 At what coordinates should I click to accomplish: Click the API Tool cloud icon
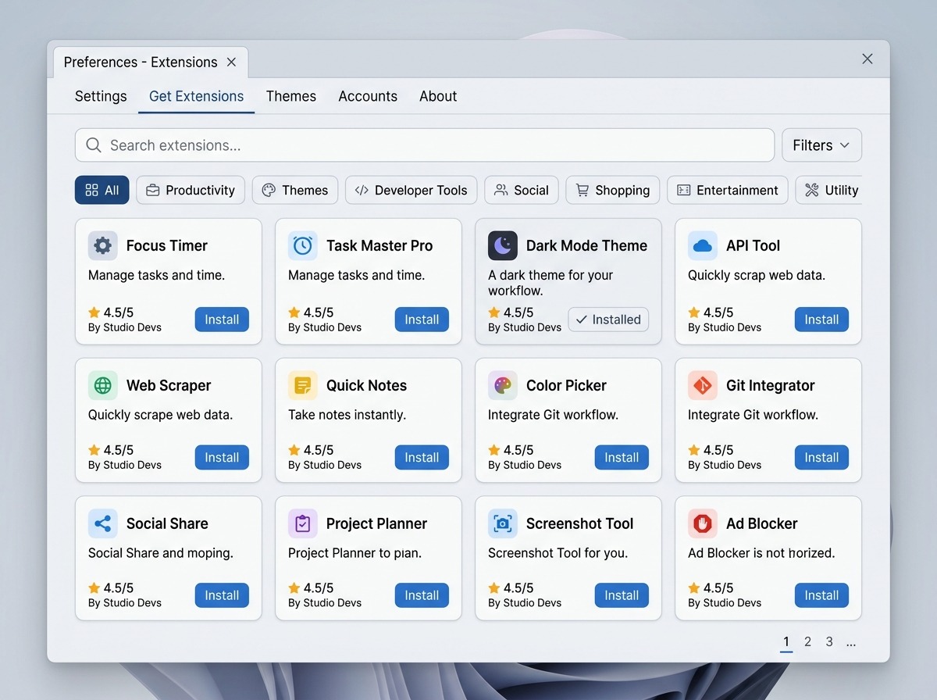[702, 245]
